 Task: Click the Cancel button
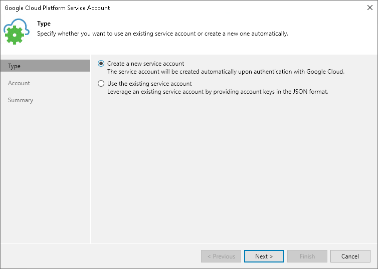click(350, 256)
